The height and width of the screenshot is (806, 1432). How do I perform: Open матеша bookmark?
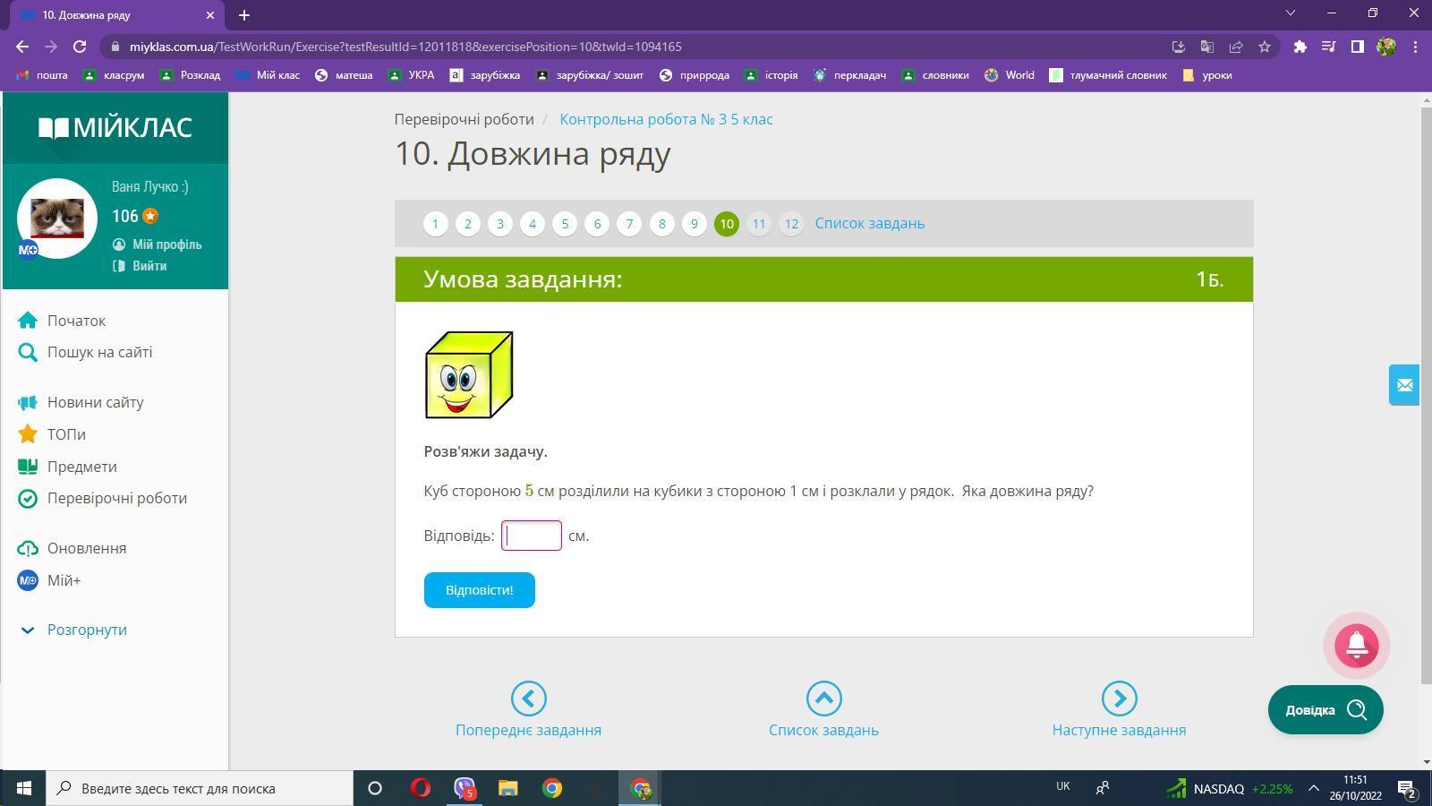click(x=344, y=75)
